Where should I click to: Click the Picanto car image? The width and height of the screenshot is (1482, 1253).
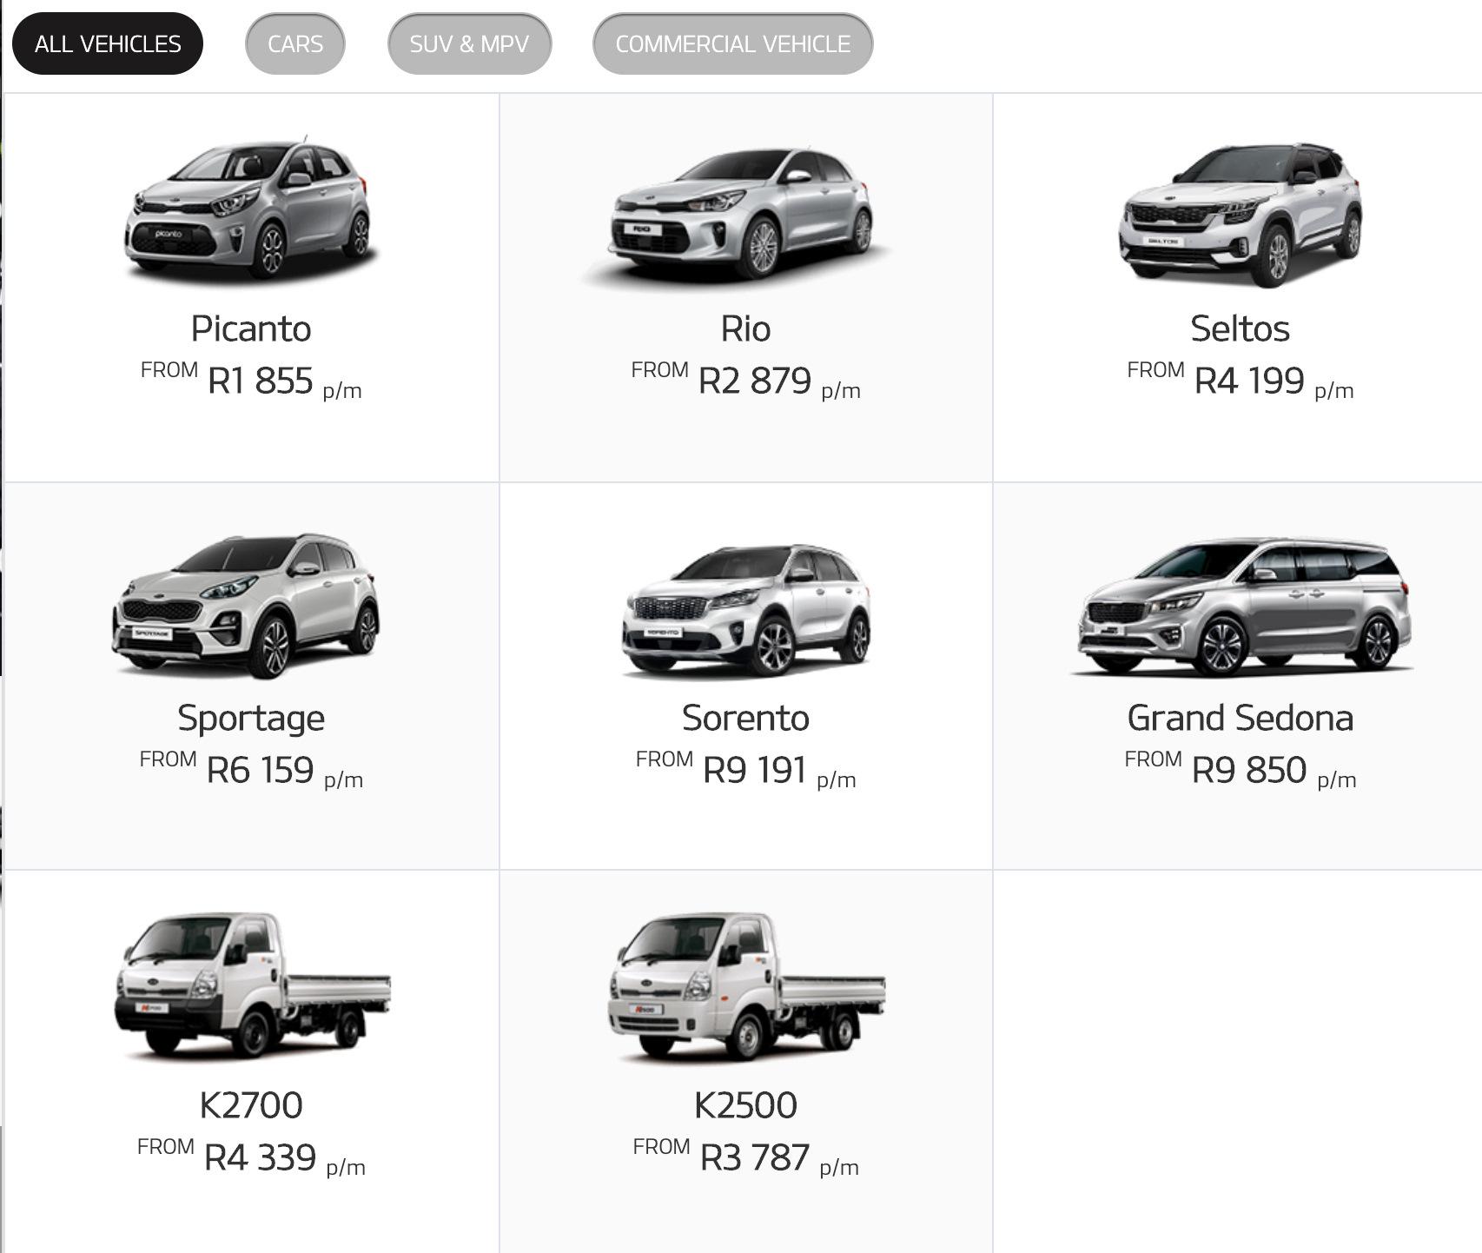tap(250, 210)
